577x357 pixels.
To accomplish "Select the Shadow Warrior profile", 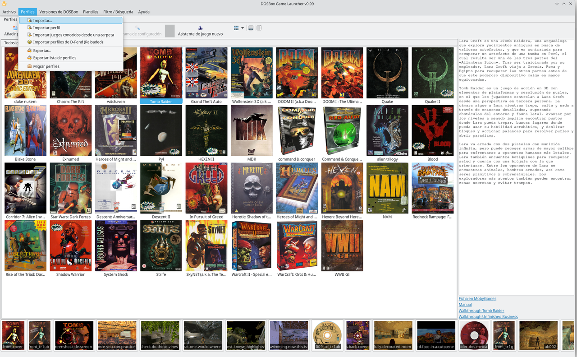I will coord(70,249).
